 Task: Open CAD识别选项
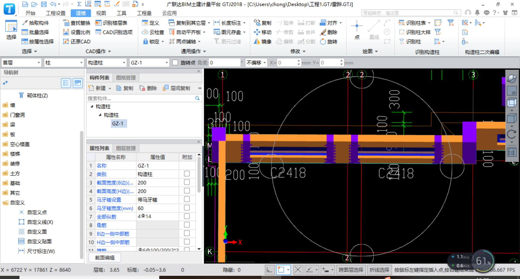coord(114,32)
